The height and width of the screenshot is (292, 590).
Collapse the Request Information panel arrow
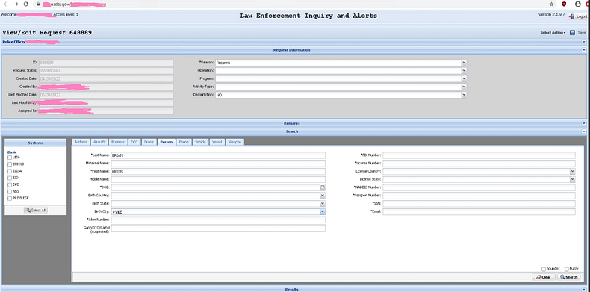pos(583,50)
